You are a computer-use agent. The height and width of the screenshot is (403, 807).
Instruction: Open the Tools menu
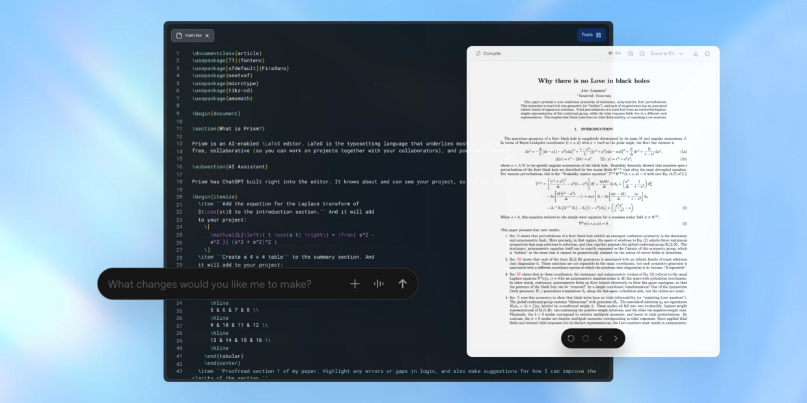(x=591, y=35)
